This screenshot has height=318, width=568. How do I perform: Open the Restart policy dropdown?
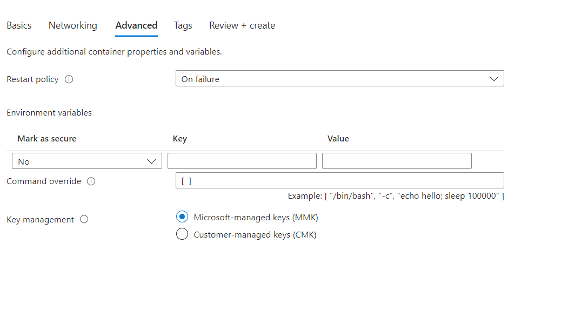point(339,79)
